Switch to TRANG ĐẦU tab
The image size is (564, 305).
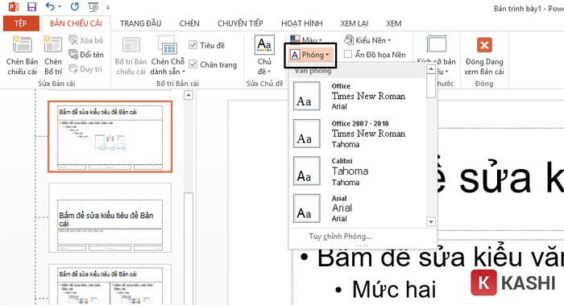[141, 23]
